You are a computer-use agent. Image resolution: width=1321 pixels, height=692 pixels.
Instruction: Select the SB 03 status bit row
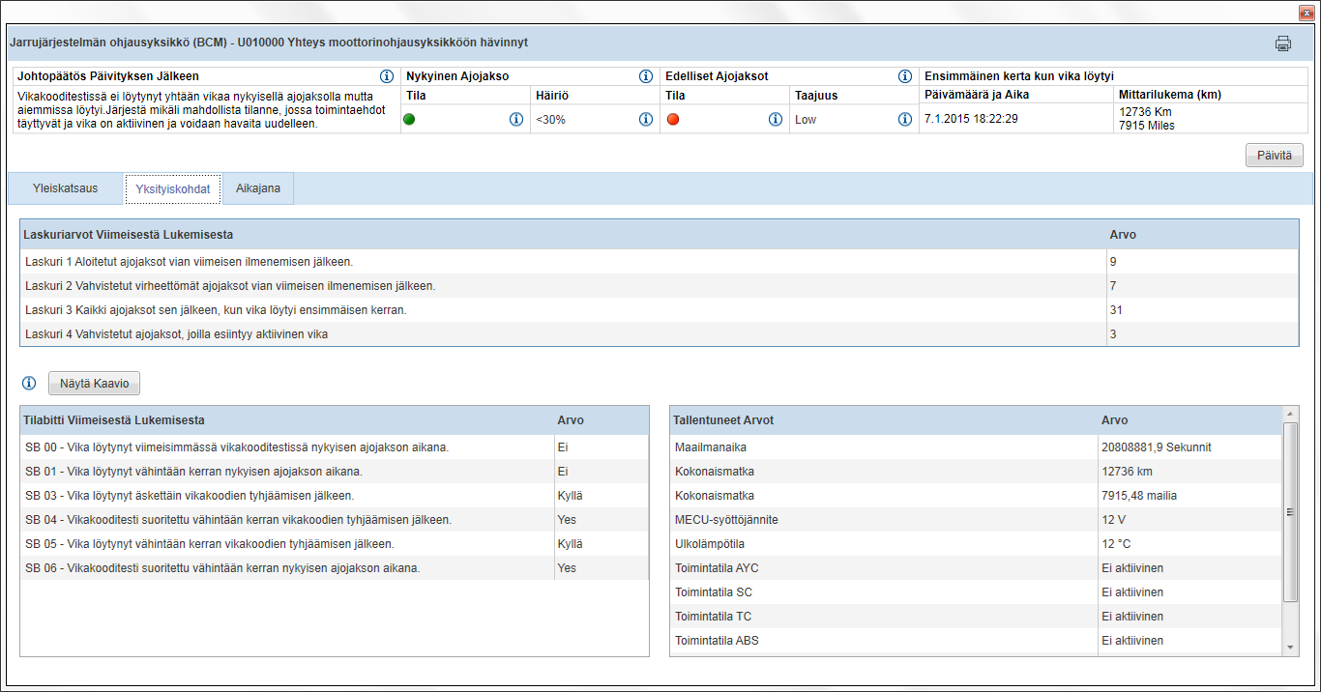pos(335,496)
